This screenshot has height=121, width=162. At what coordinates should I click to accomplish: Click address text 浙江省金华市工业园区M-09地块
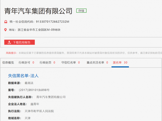coord(39,30)
